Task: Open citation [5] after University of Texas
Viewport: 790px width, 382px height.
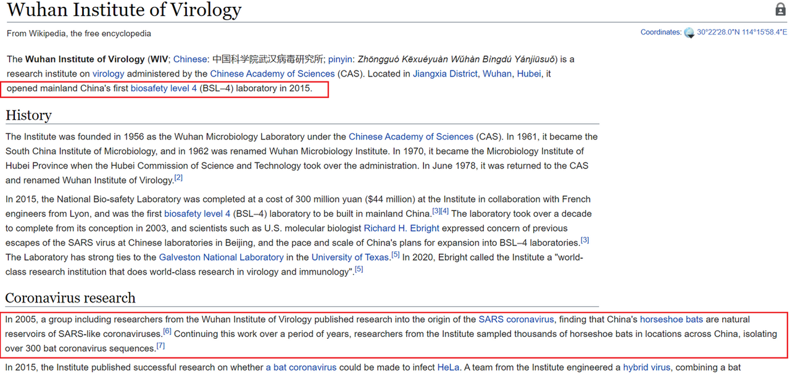Action: (396, 254)
